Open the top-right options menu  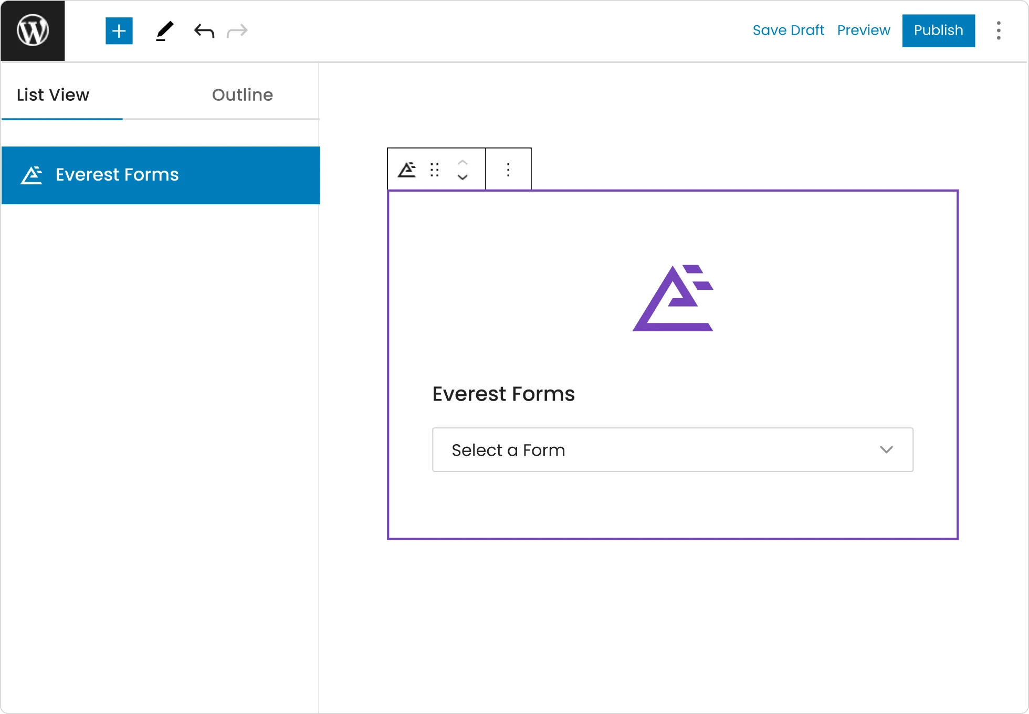999,30
